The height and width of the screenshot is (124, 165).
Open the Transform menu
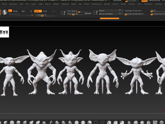click(148, 4)
